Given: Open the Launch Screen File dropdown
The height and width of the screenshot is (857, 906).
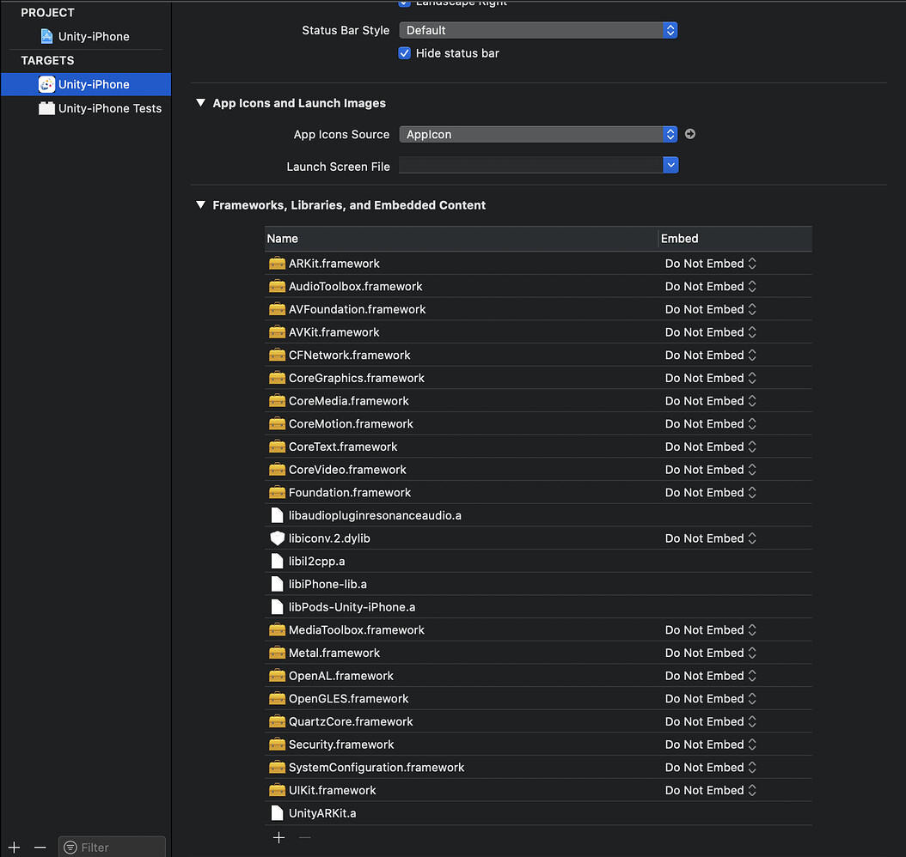Looking at the screenshot, I should pyautogui.click(x=670, y=164).
